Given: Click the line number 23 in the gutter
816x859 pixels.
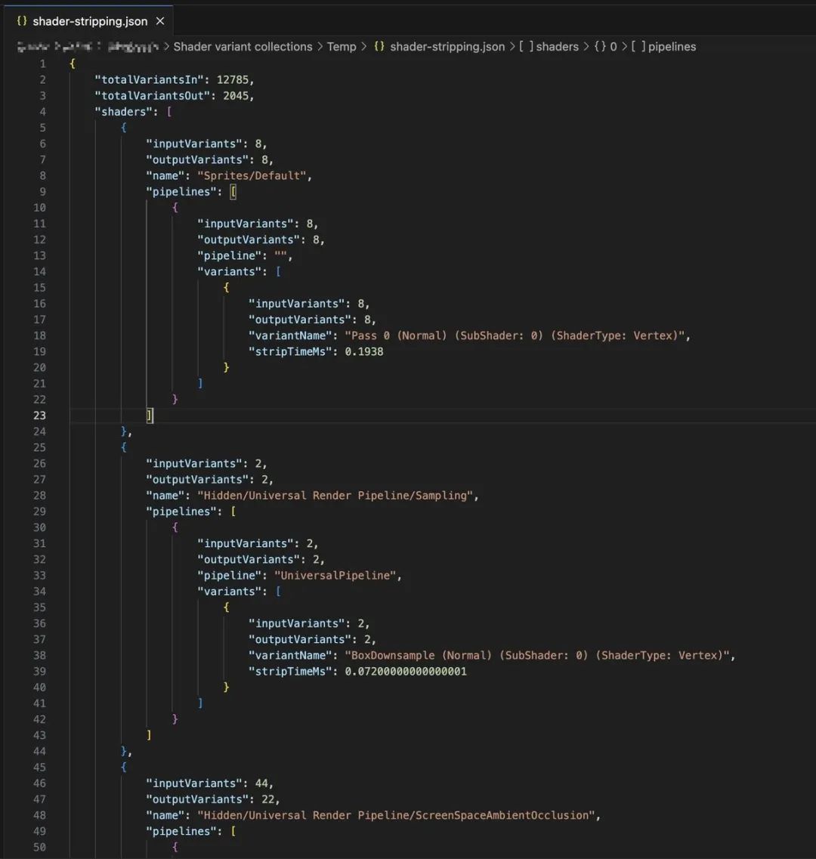Looking at the screenshot, I should 39,416.
